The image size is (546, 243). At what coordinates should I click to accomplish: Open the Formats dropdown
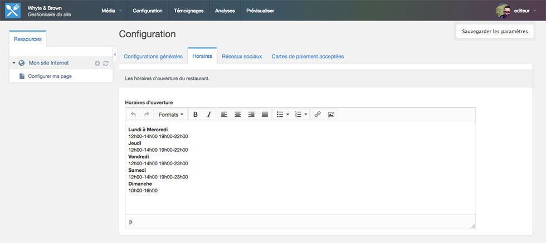coord(170,115)
